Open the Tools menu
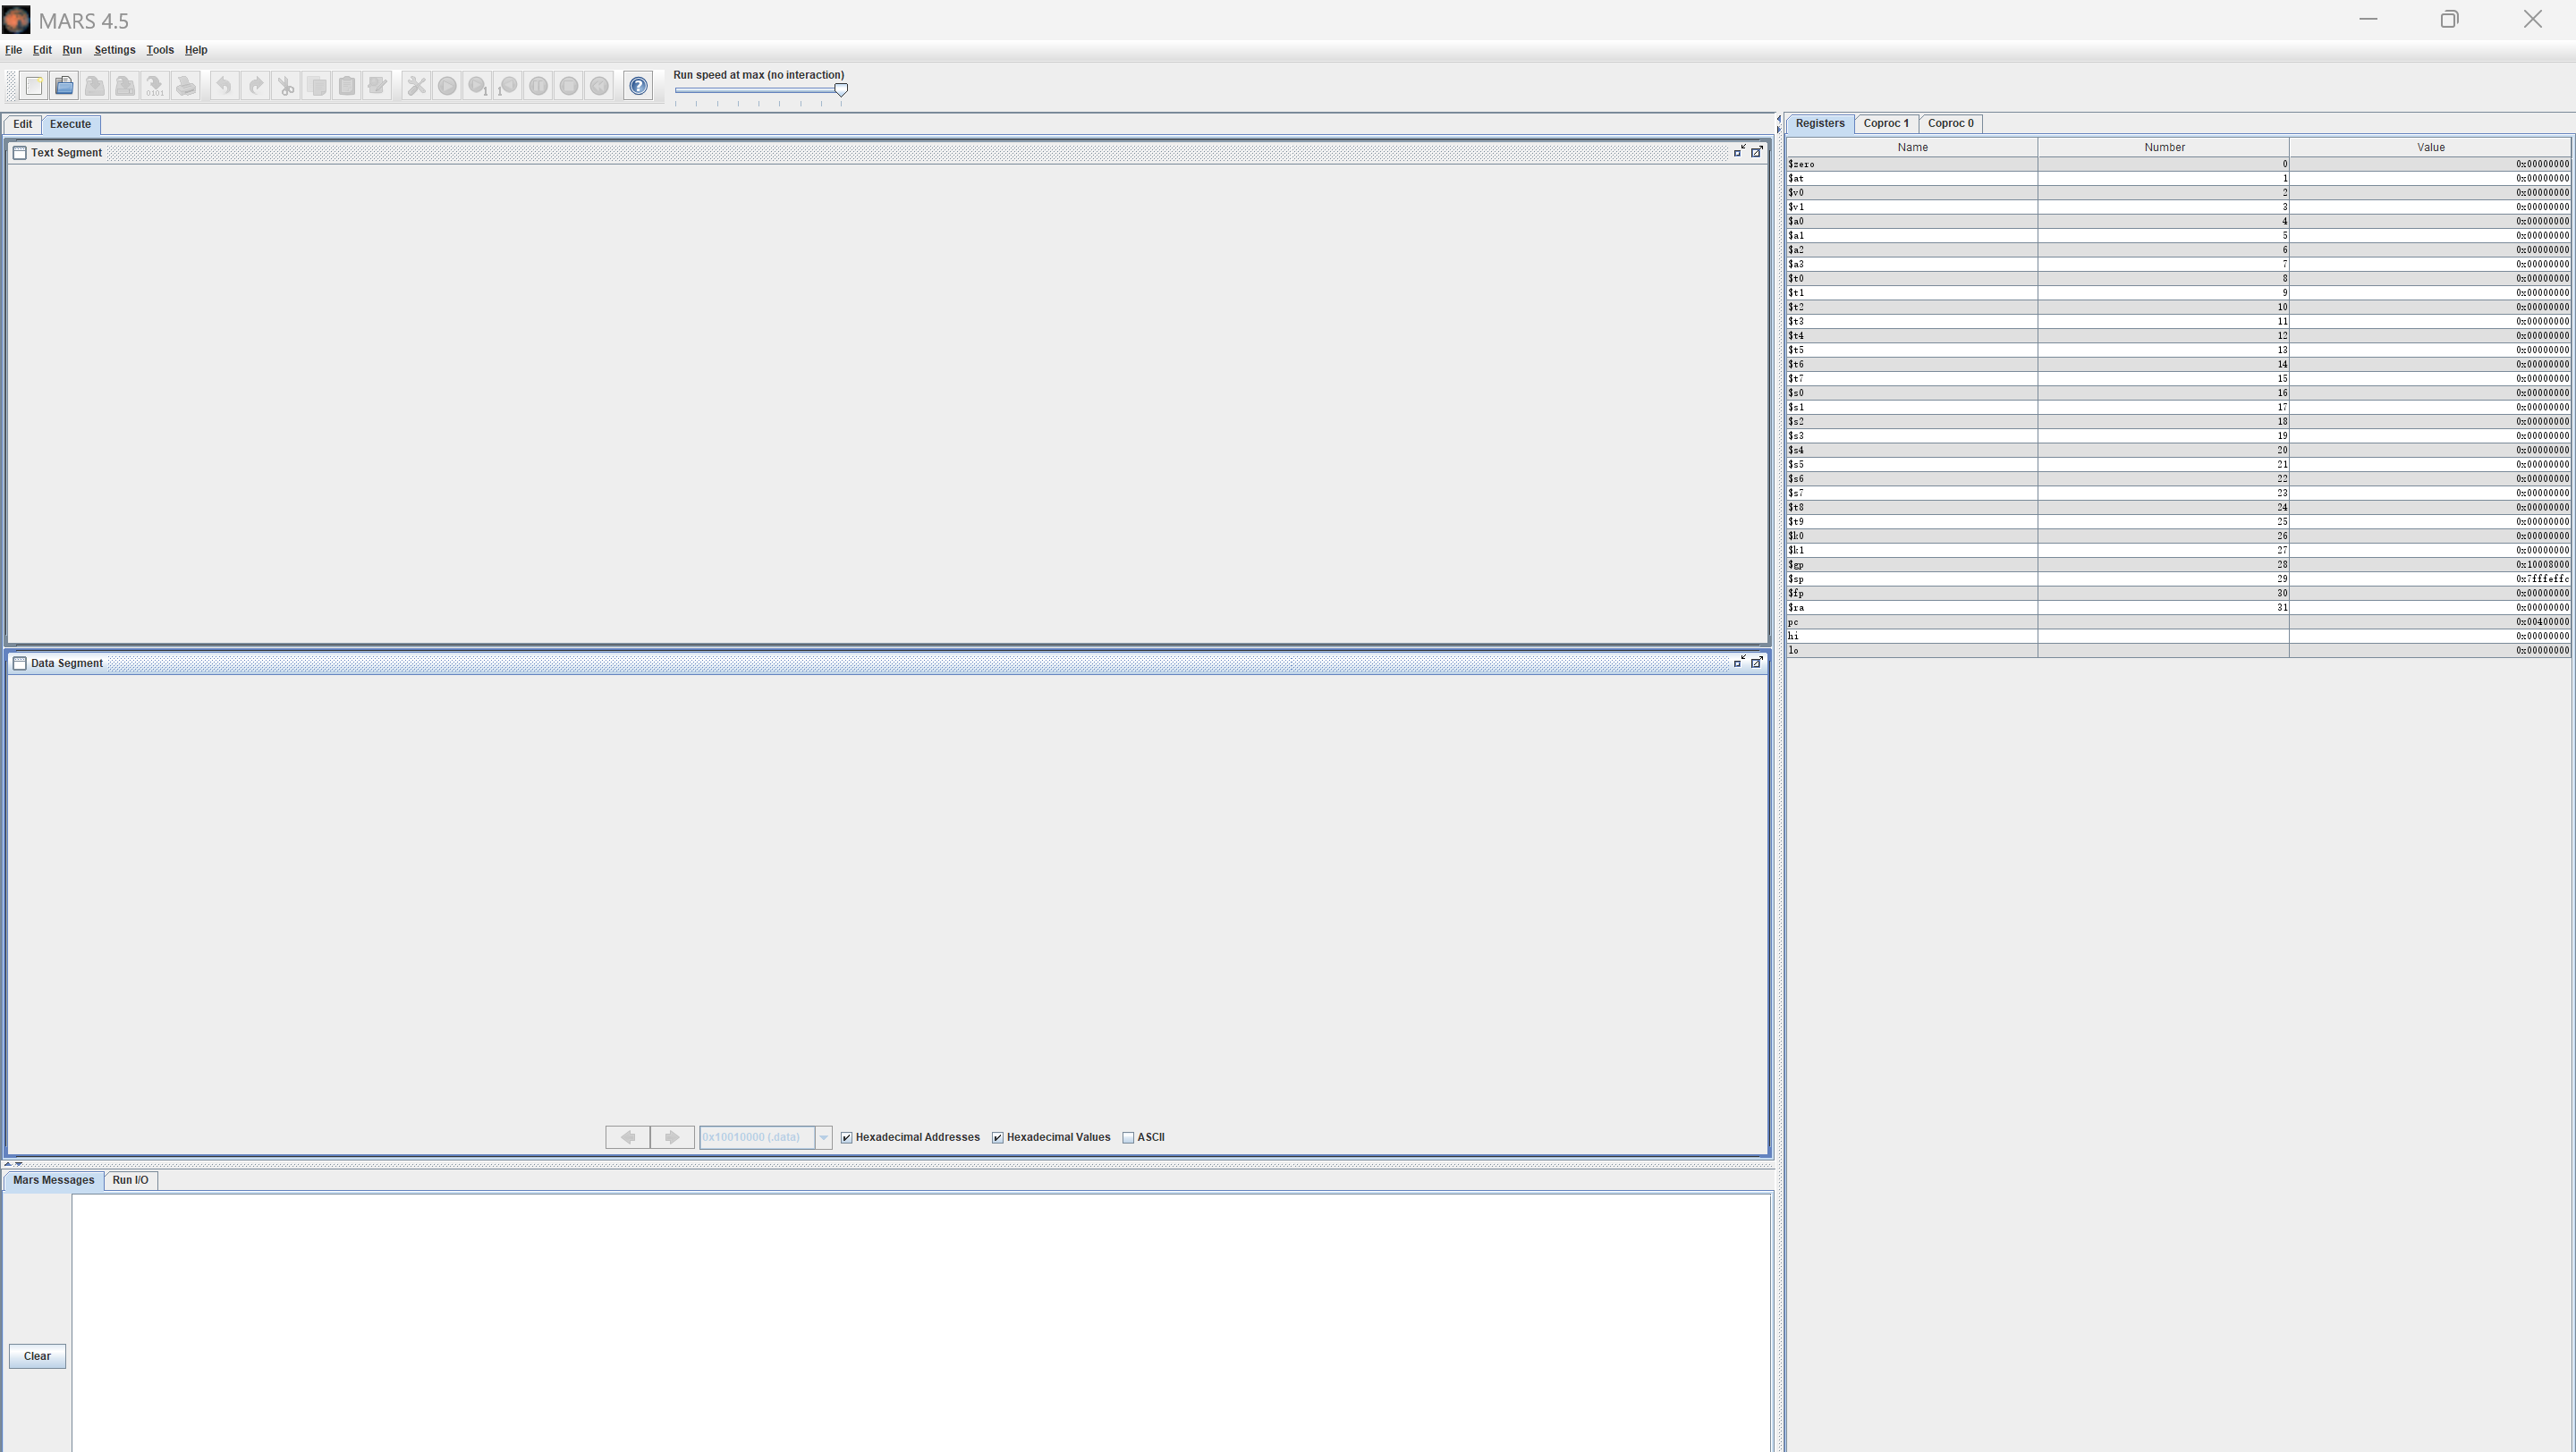This screenshot has width=2576, height=1452. 160,50
